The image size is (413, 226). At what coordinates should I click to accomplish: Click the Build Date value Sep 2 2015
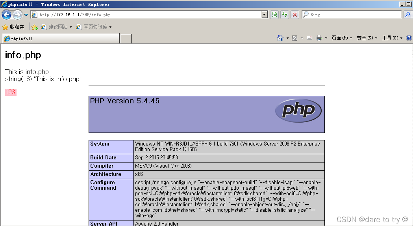[156, 158]
